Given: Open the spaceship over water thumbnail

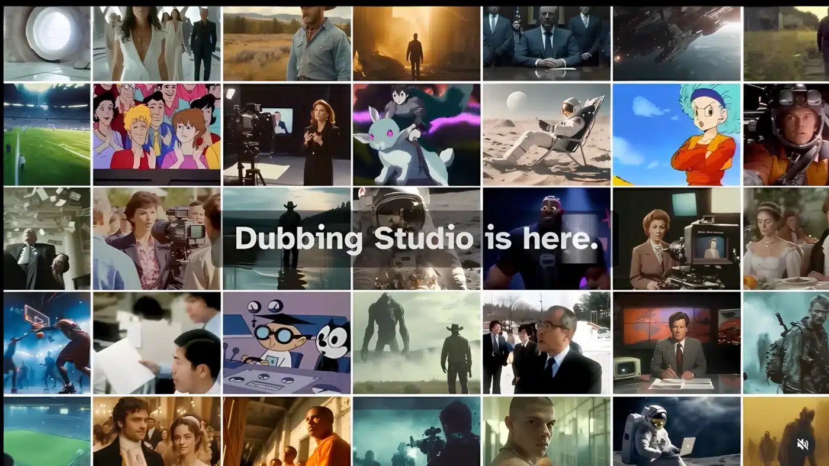Looking at the screenshot, I should [677, 44].
